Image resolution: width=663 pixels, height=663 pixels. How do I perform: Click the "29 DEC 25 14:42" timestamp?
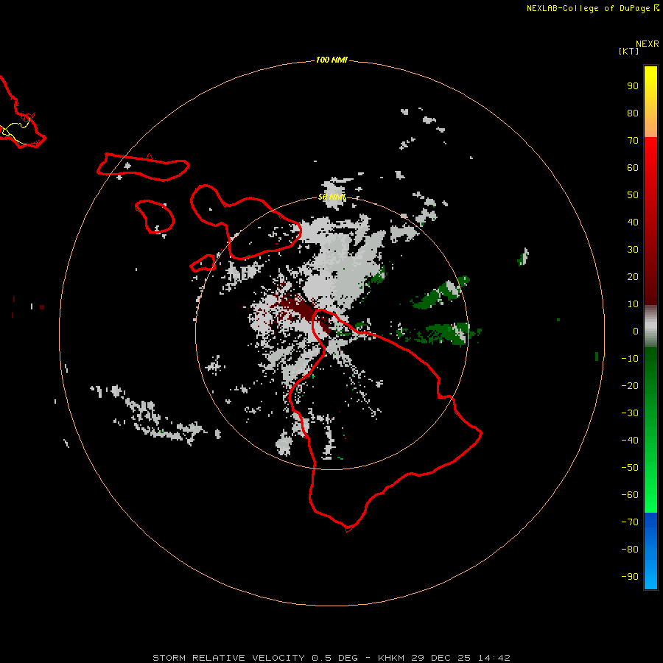click(x=461, y=658)
